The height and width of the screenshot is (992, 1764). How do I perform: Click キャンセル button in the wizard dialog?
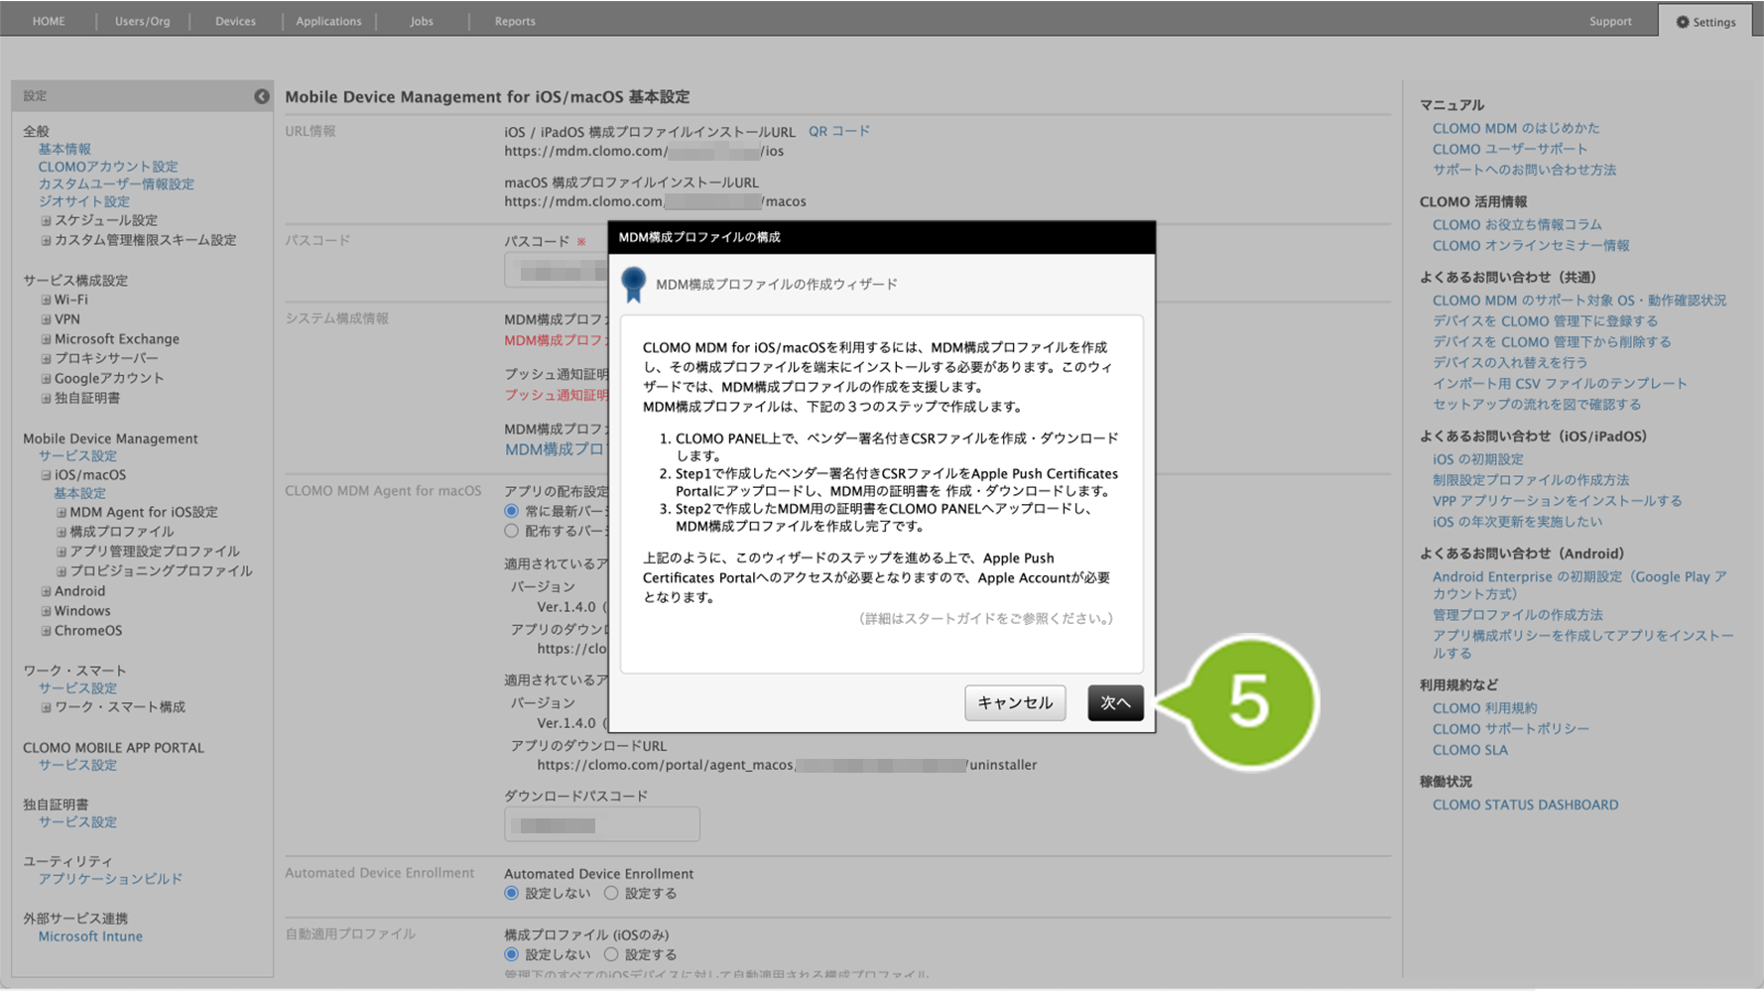(1015, 702)
